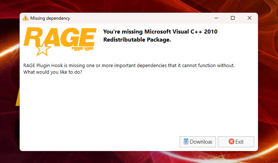Click the 'Redistributable Package.' heading line
278x163 pixels.
coord(137,40)
